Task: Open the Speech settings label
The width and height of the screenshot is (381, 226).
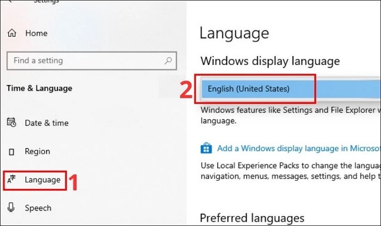Action: coord(38,208)
